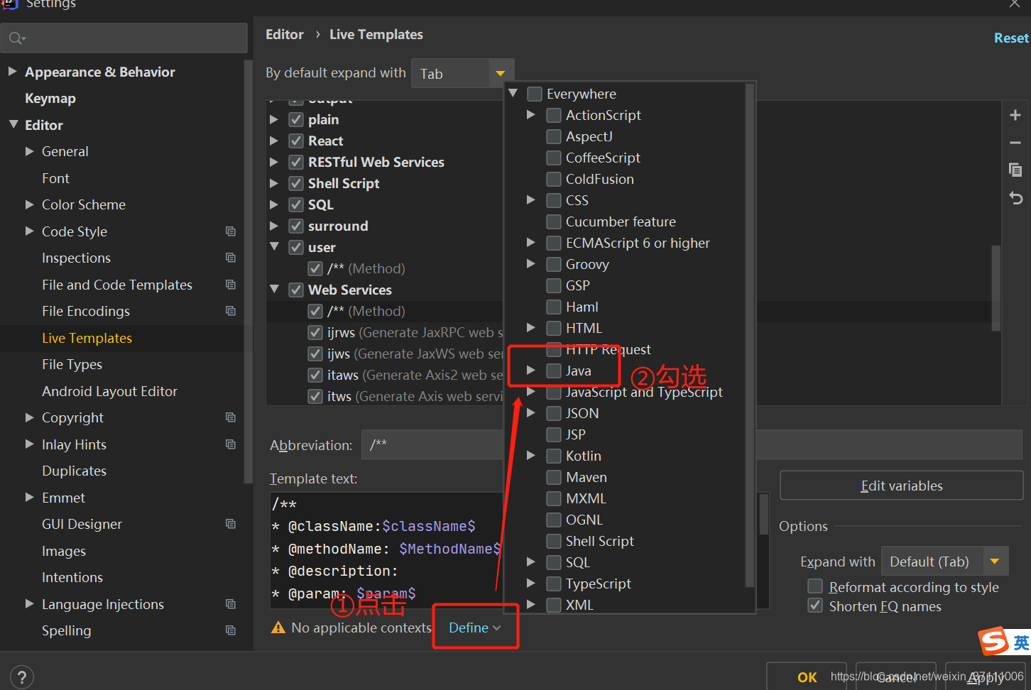Remove selected template using minus icon
This screenshot has height=690, width=1031.
1015,142
